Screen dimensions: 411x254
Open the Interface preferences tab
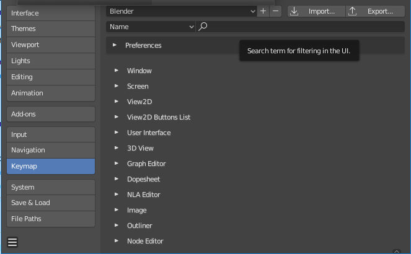coord(51,13)
